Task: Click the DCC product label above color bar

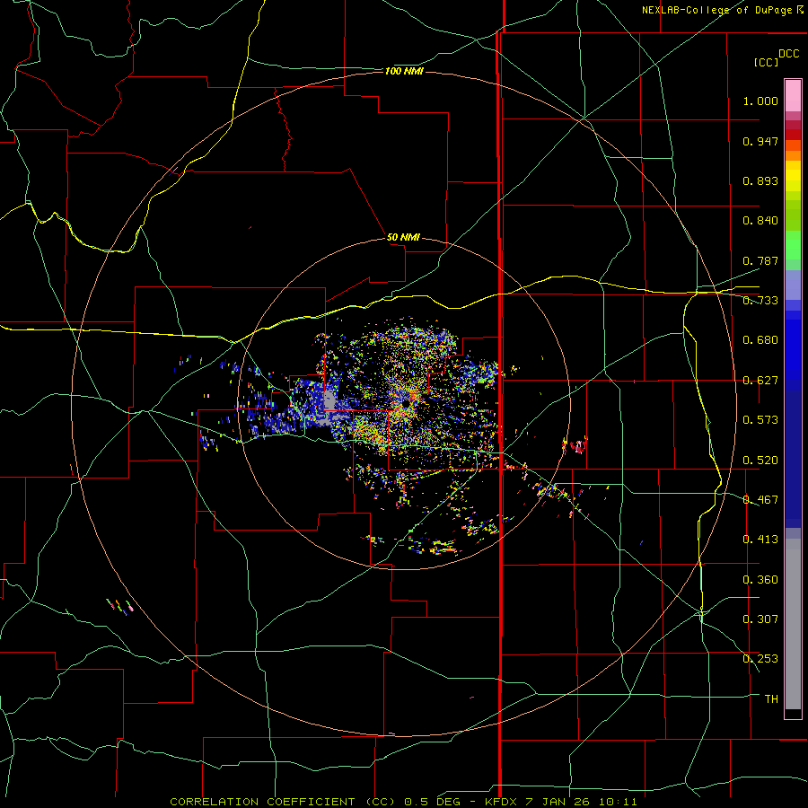Action: 788,54
